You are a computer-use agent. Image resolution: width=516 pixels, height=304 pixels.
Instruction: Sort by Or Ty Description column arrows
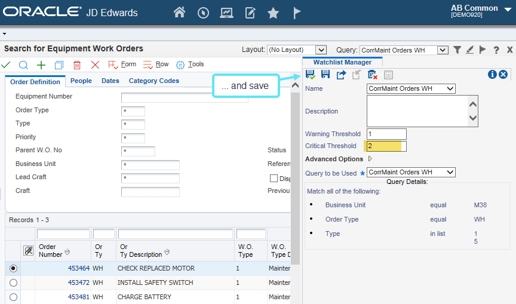coord(167,252)
